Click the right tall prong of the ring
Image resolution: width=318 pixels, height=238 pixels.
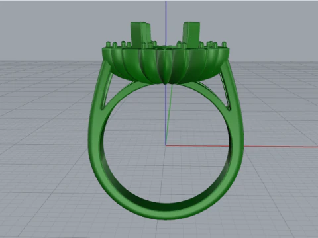191,34
